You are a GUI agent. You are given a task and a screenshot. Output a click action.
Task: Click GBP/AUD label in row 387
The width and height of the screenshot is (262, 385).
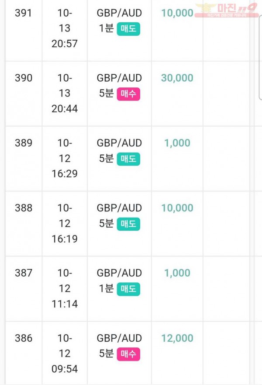119,273
